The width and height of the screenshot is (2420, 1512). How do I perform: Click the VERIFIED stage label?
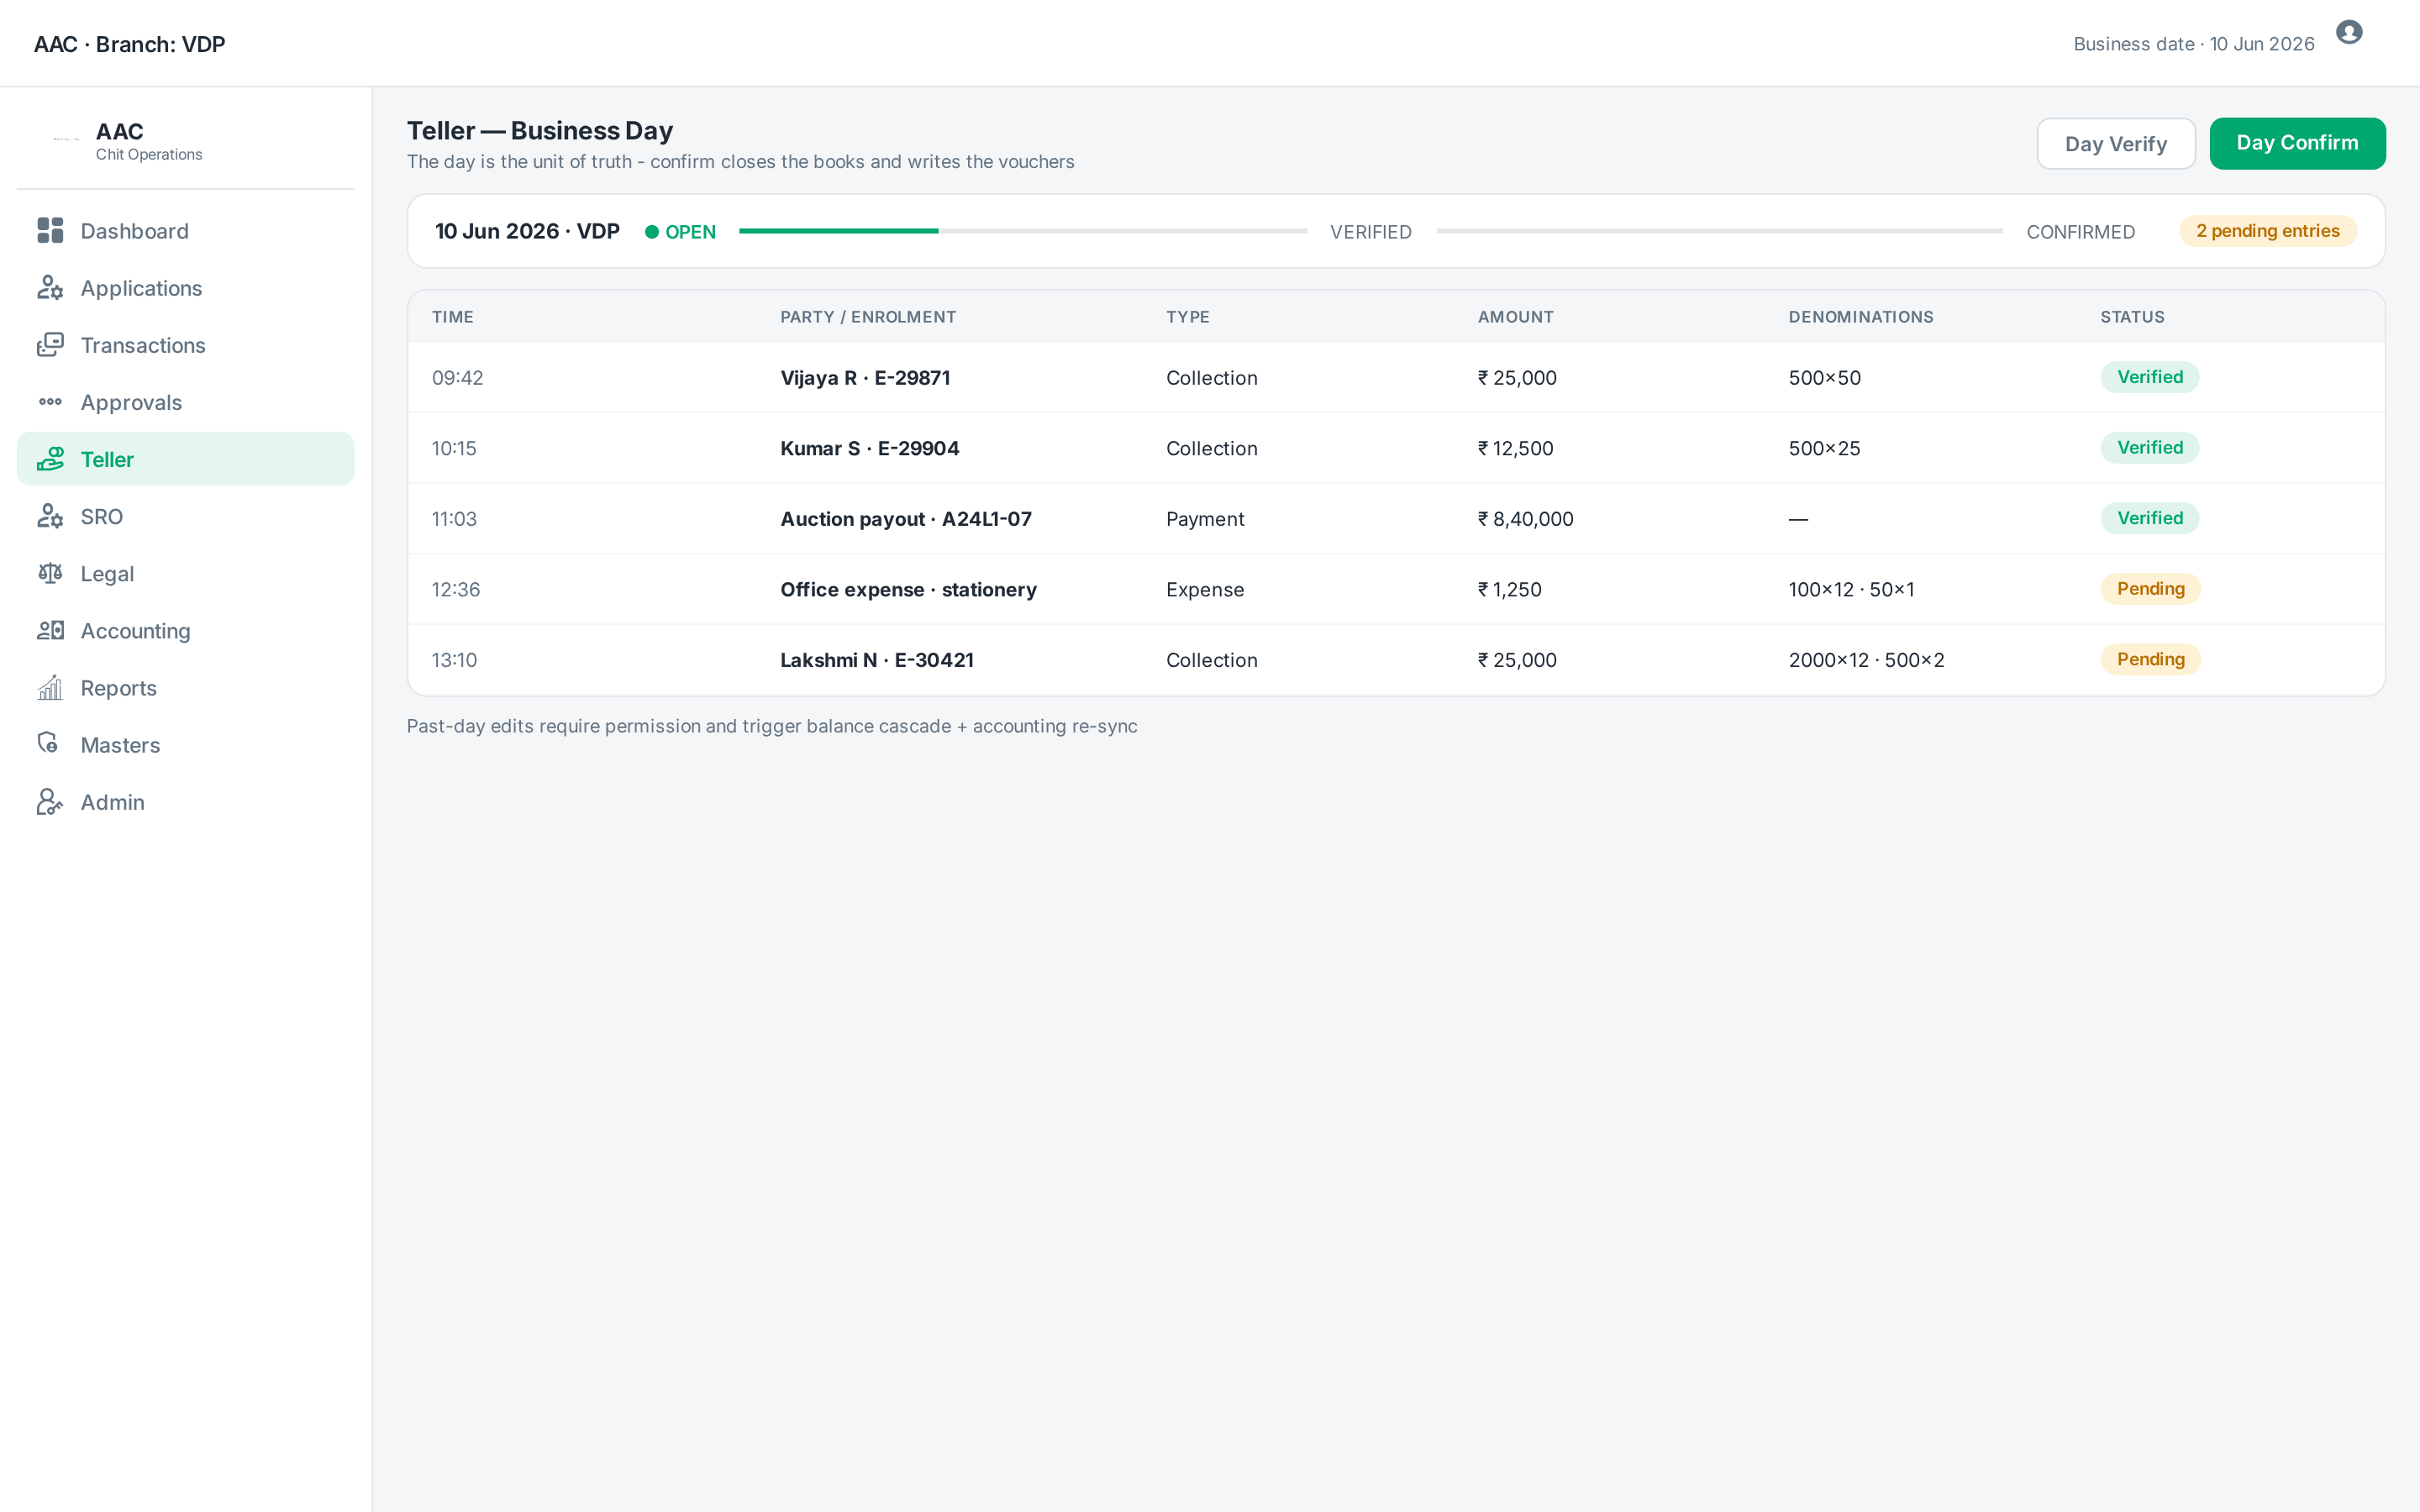(x=1371, y=232)
